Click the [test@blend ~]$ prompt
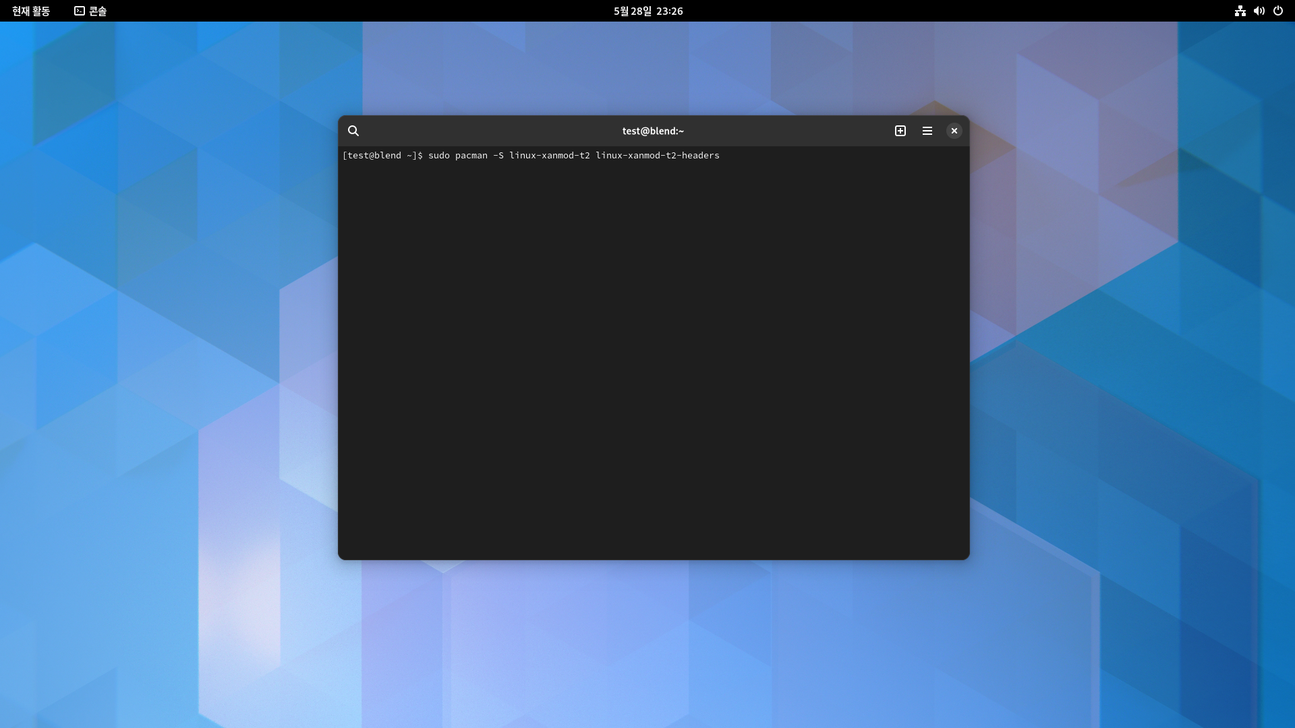Image resolution: width=1295 pixels, height=728 pixels. (x=382, y=156)
